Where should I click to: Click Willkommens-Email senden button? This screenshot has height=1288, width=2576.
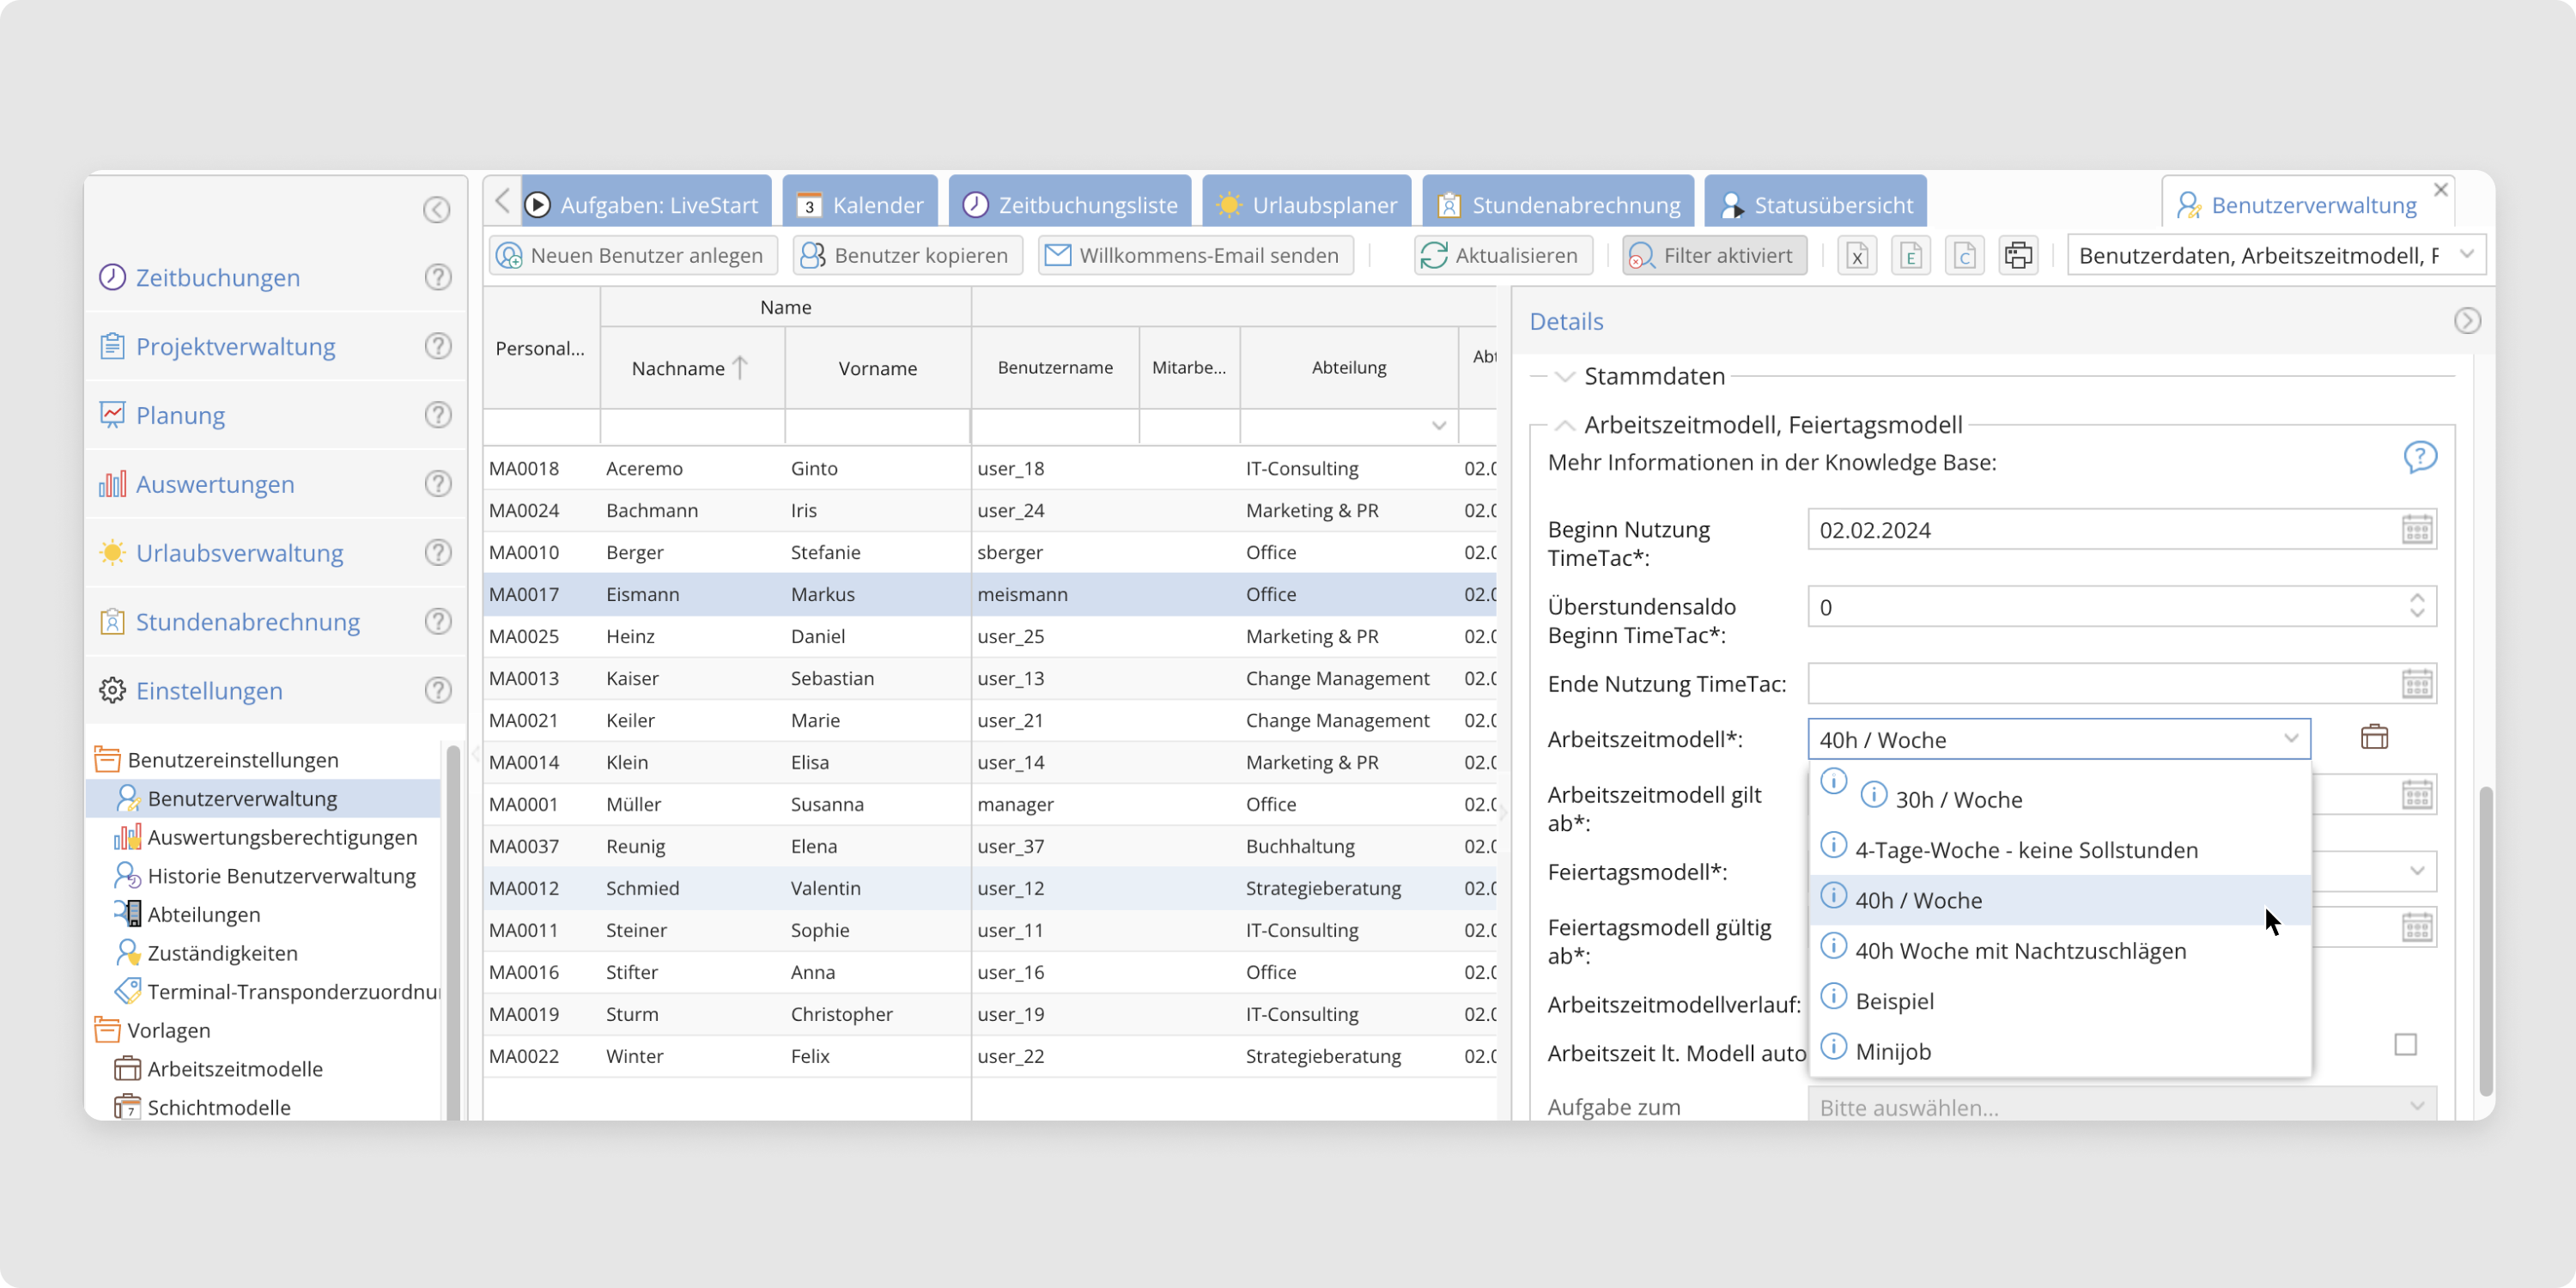(x=1195, y=256)
